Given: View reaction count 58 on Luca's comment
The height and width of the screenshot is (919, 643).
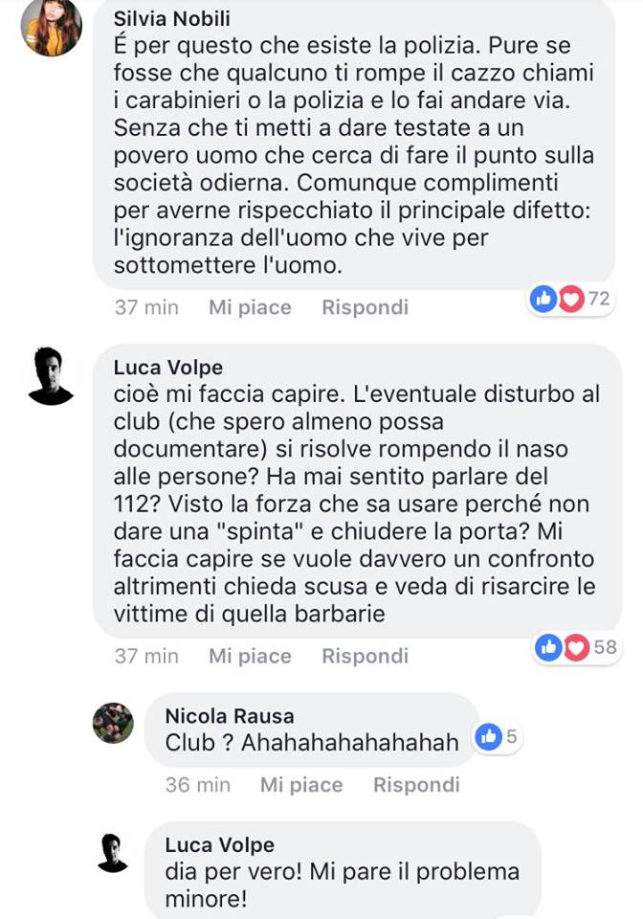Looking at the screenshot, I should click(605, 647).
